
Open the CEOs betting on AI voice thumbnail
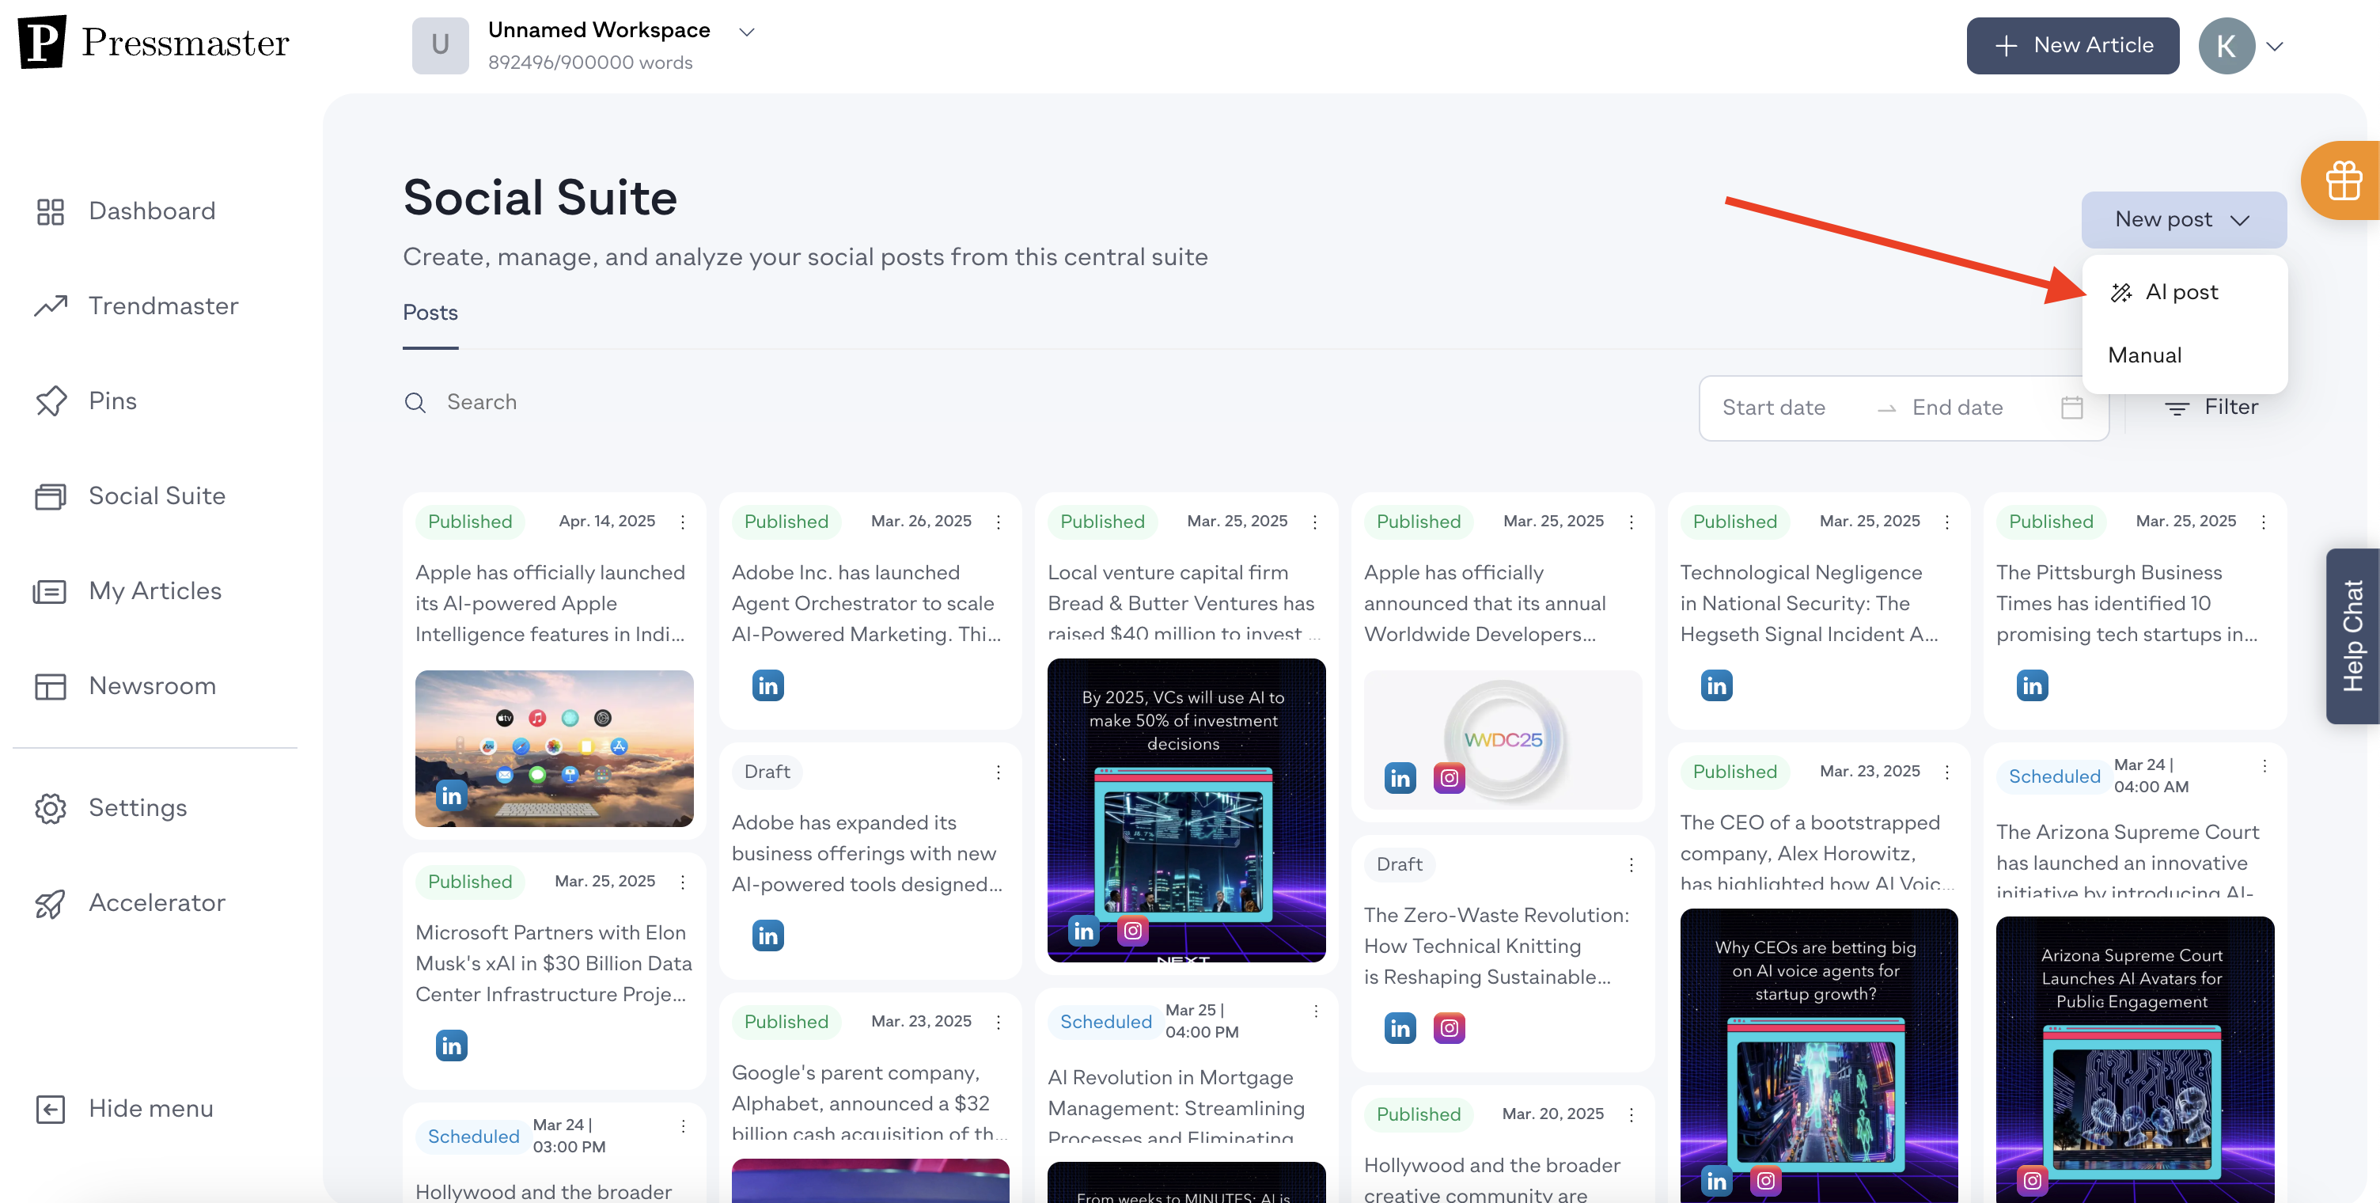[x=1818, y=1055]
